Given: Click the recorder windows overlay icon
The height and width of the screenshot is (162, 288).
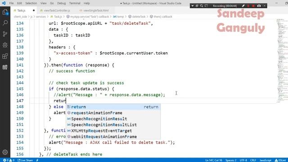Looking at the screenshot, I should coord(197,6).
